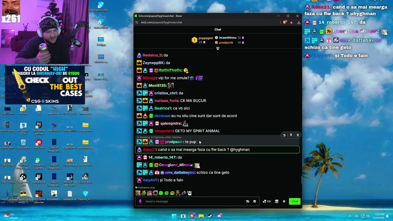The width and height of the screenshot is (393, 221).
Task: Open chat settings gear icon
Action: [x=284, y=201]
